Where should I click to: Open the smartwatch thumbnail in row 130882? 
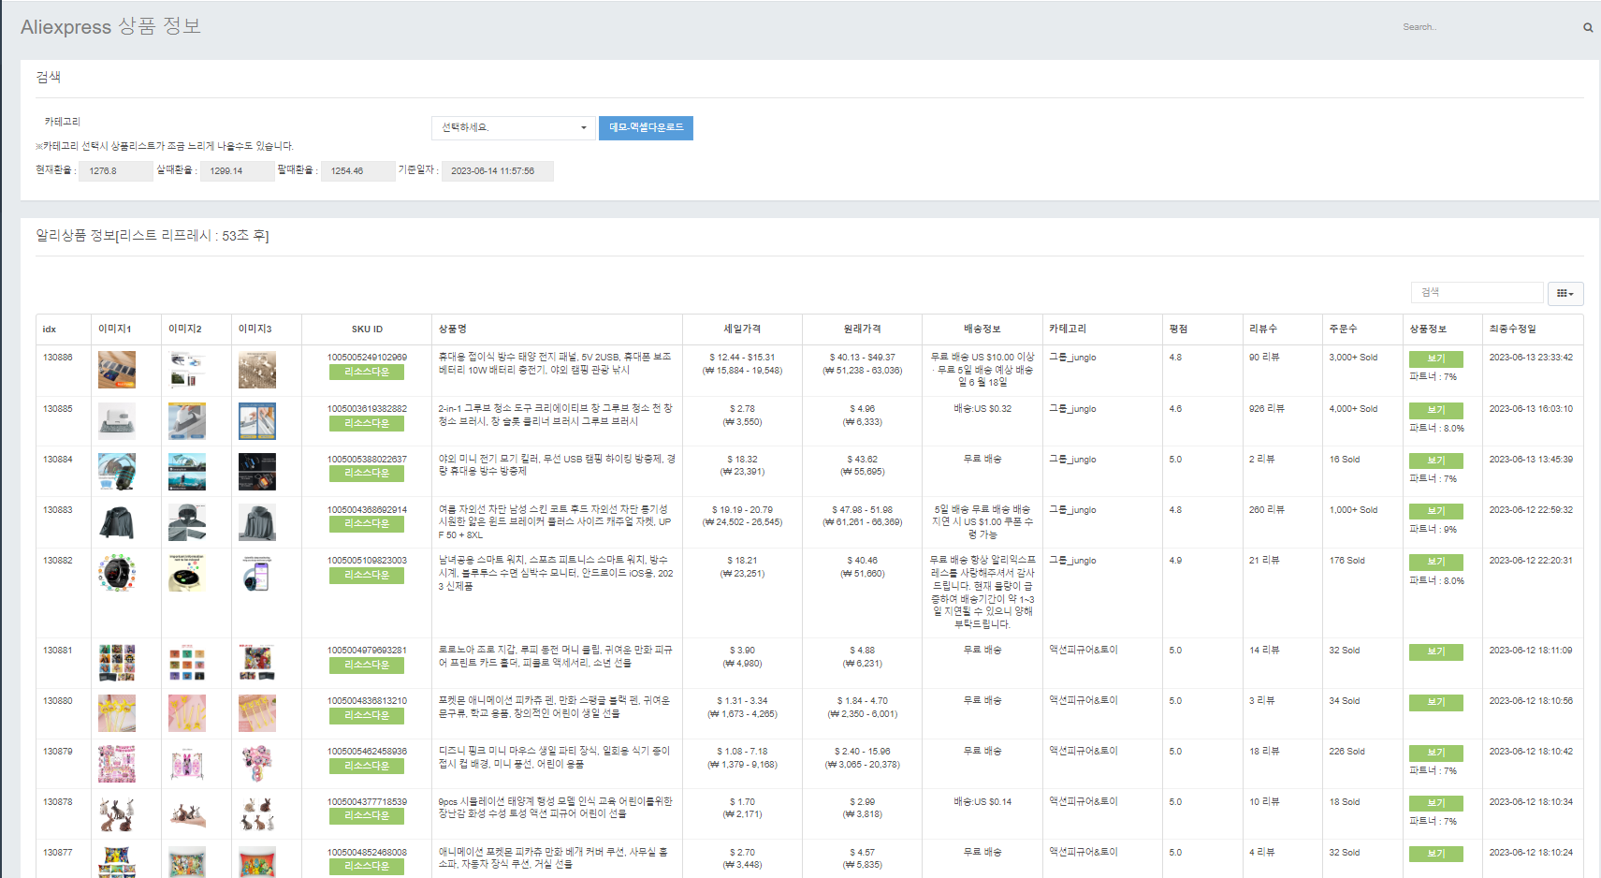pos(117,573)
